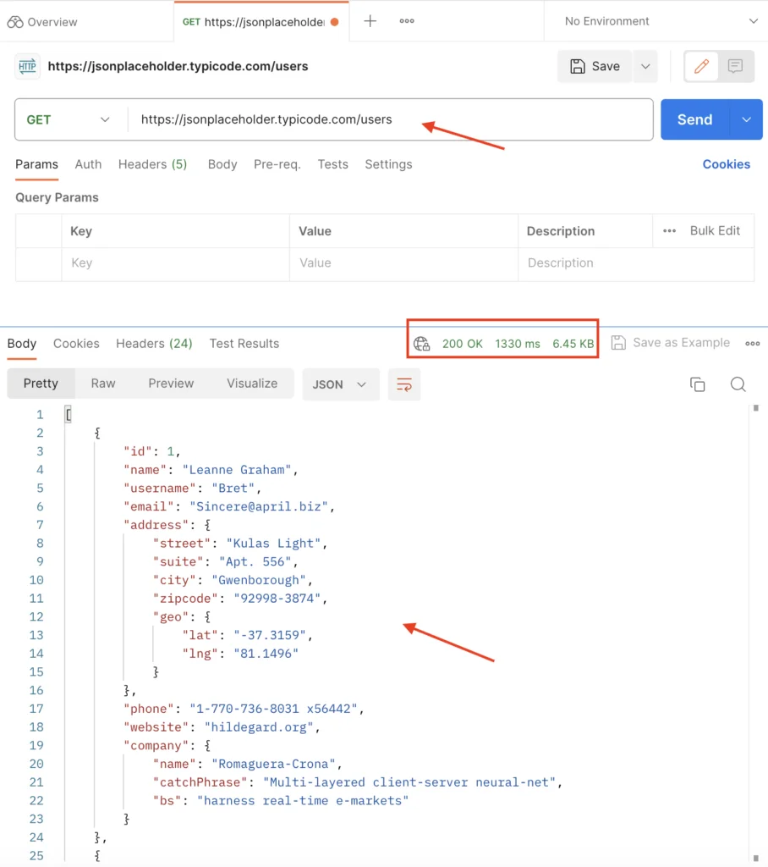Click the "92998-3874" zipcode value
The width and height of the screenshot is (768, 867).
(x=277, y=599)
